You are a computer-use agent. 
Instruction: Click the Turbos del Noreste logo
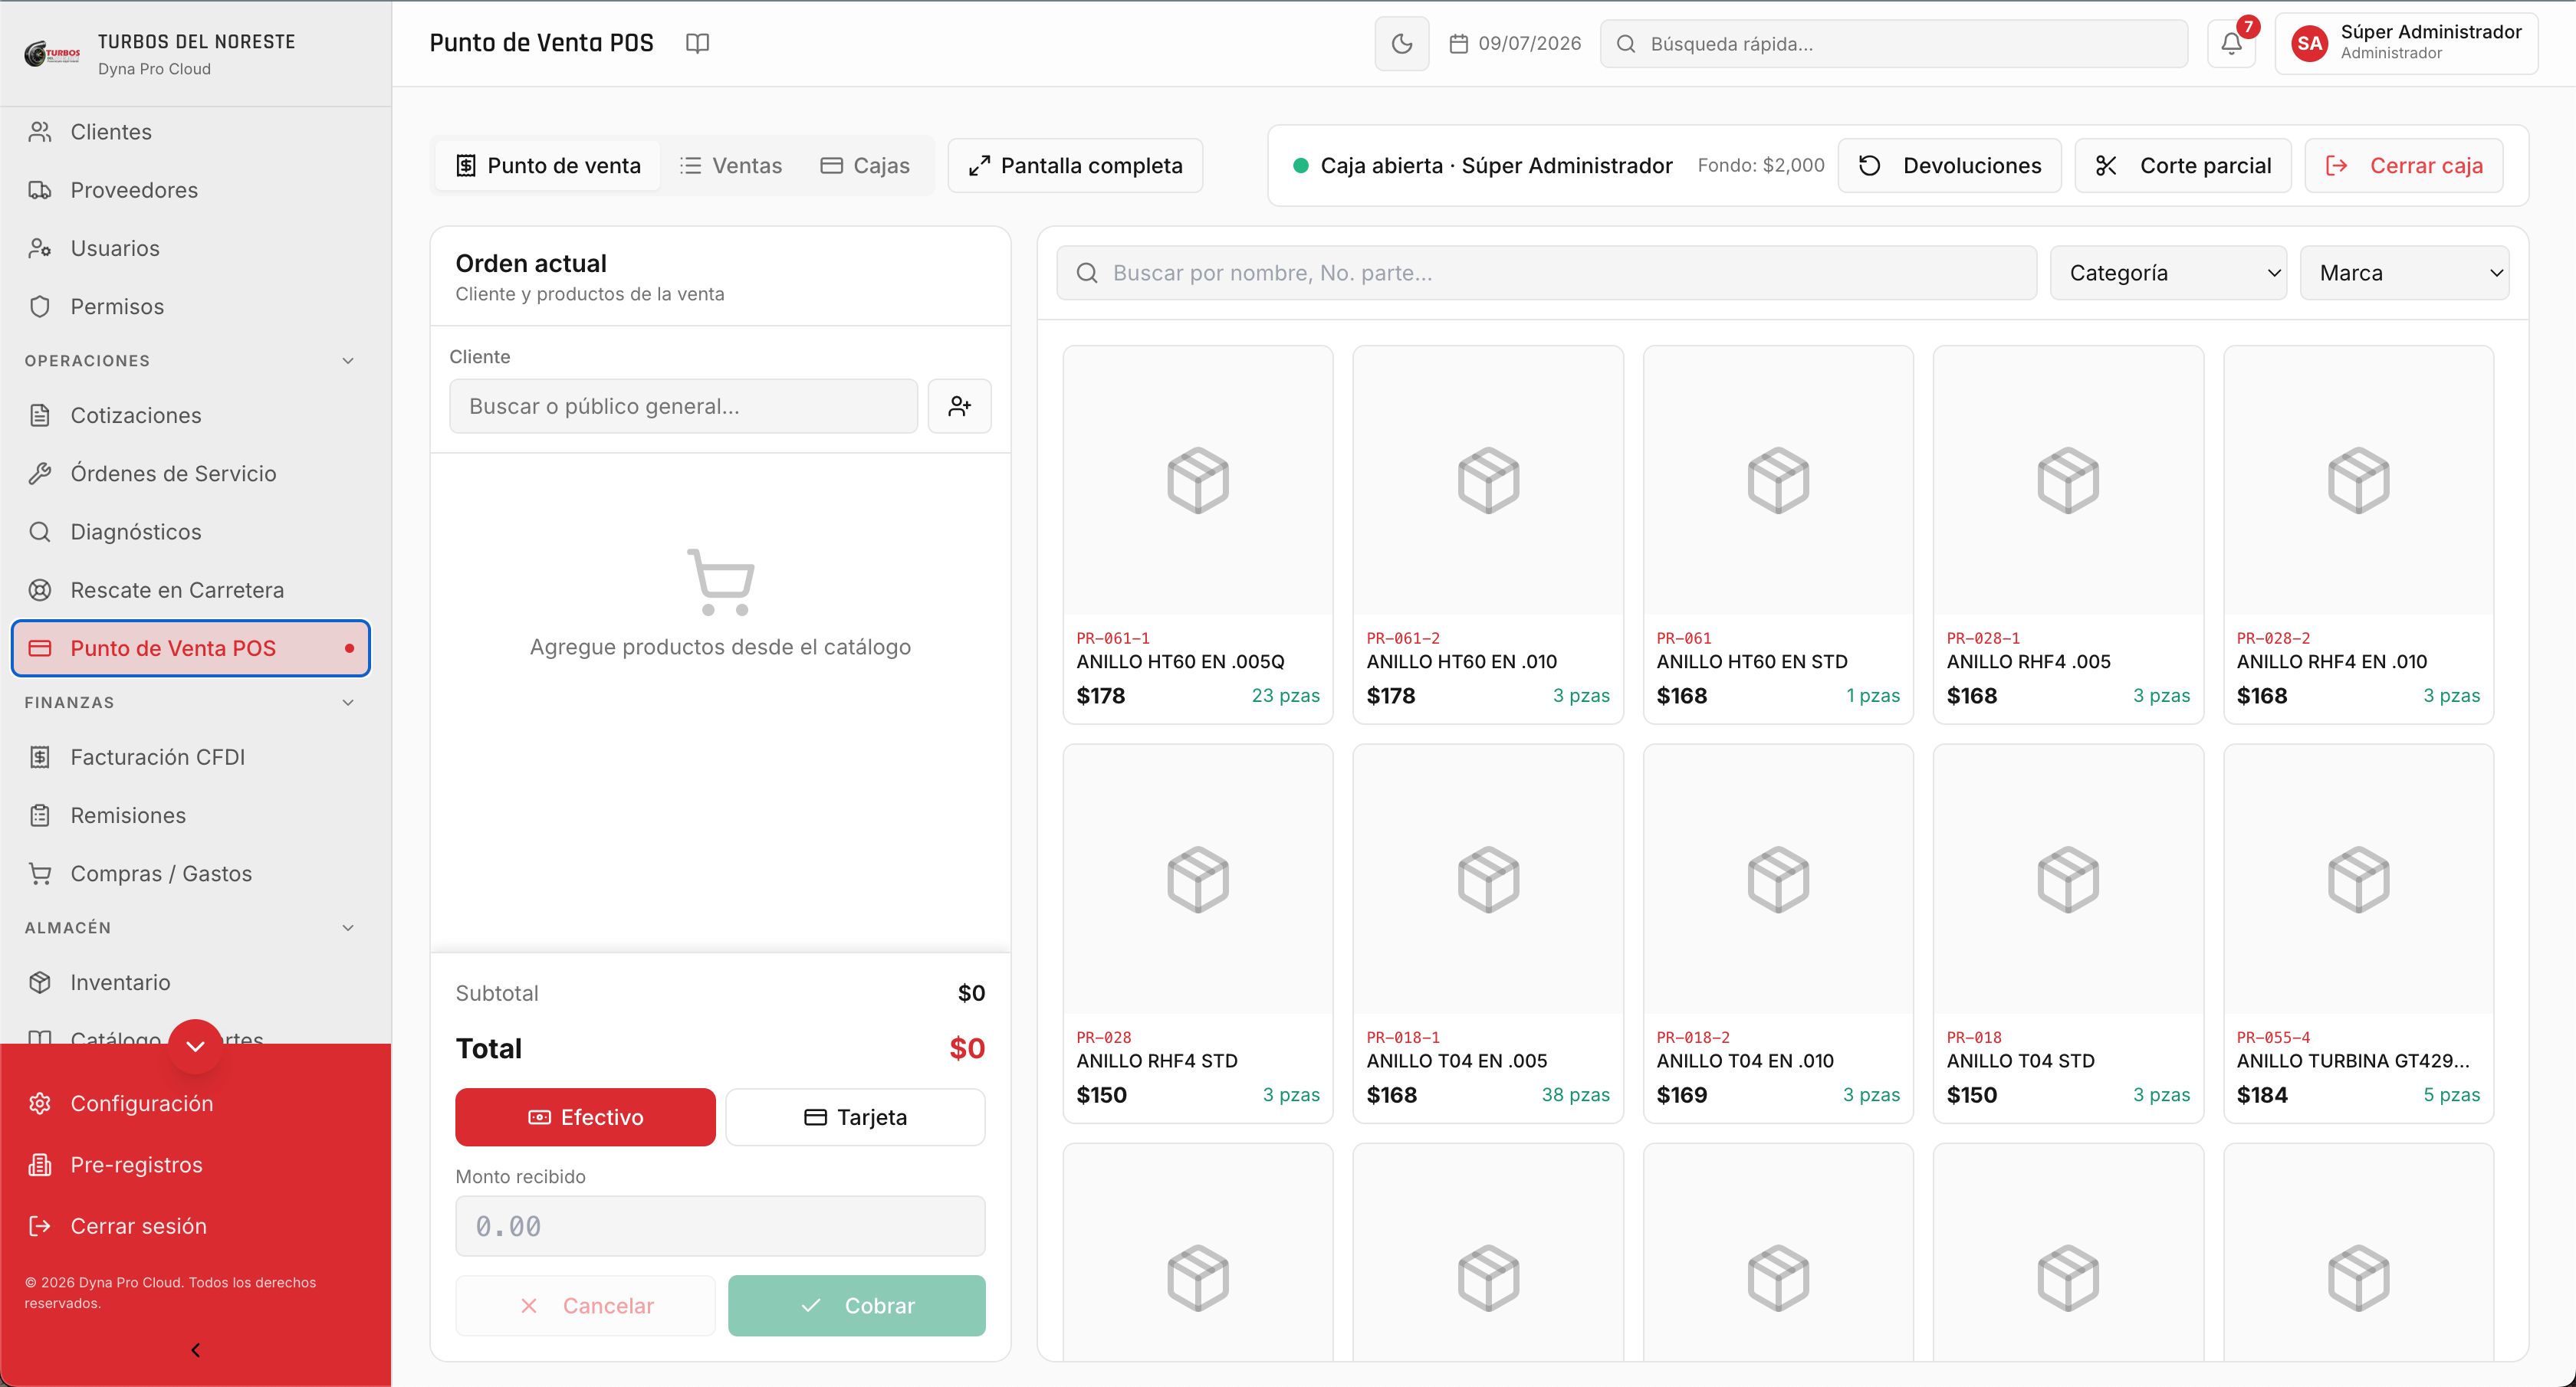click(x=52, y=53)
